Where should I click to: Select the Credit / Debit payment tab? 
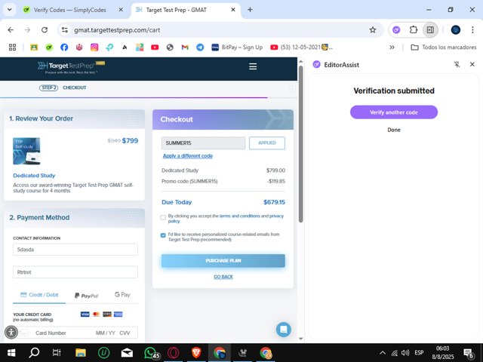pos(39,295)
